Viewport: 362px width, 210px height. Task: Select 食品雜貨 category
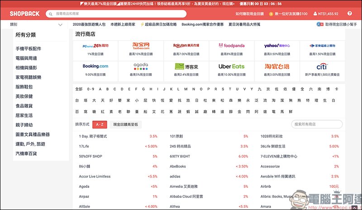[24, 106]
